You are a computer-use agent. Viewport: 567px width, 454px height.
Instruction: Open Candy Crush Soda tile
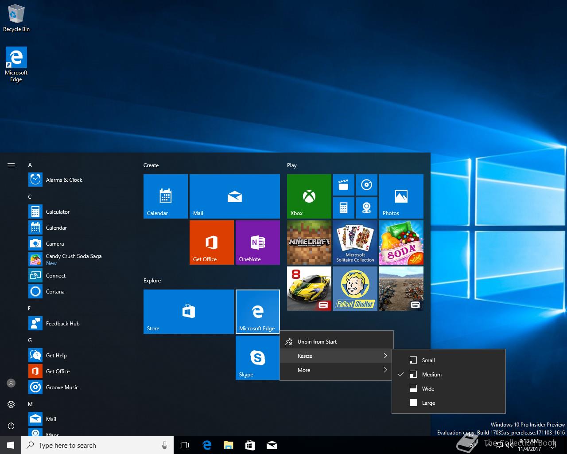click(x=401, y=243)
